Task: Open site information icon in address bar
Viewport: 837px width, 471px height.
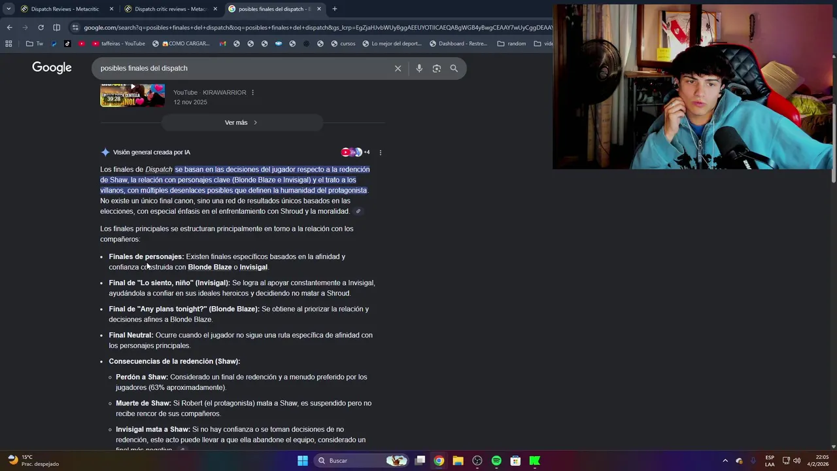Action: coord(75,27)
